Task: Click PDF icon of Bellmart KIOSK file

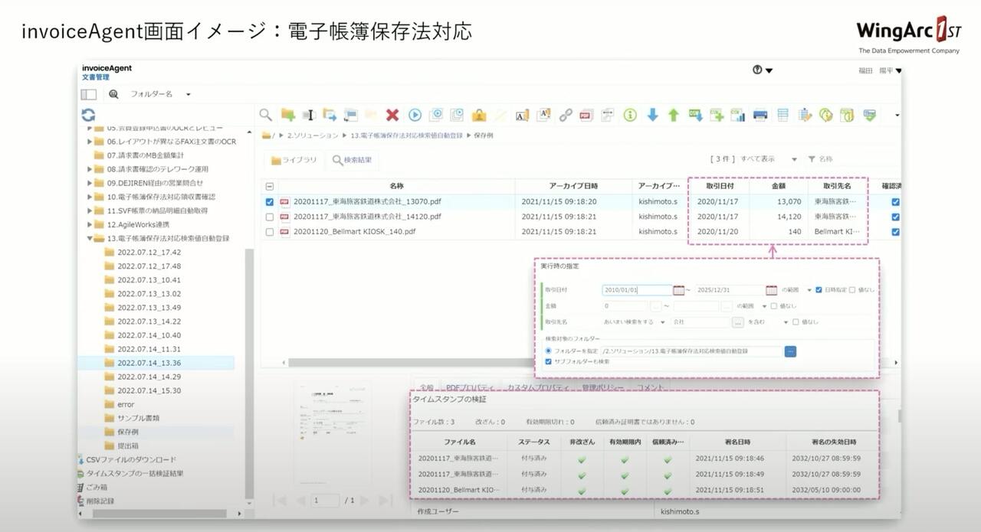Action: 285,231
